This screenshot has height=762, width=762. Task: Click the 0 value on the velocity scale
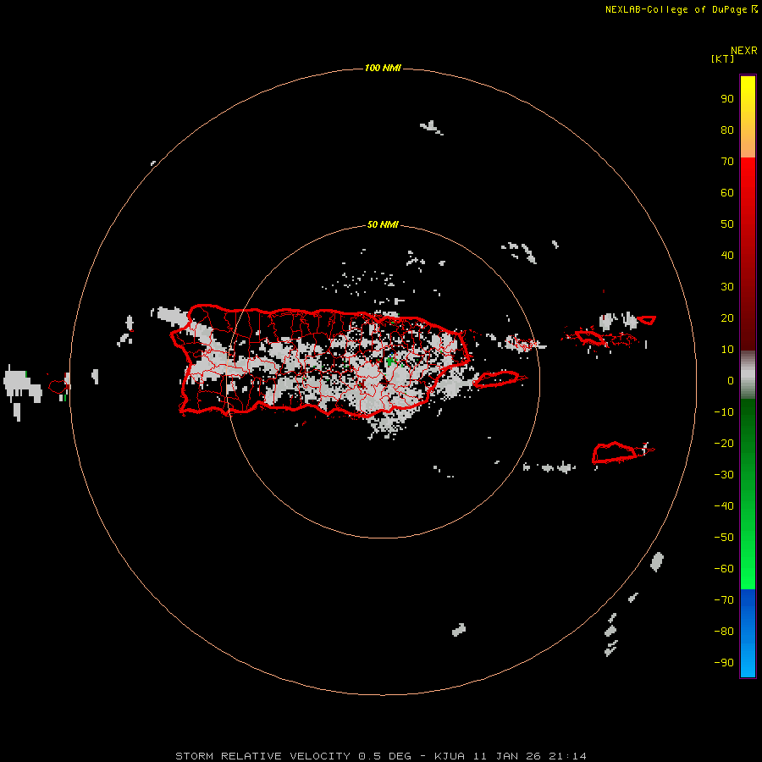[731, 381]
